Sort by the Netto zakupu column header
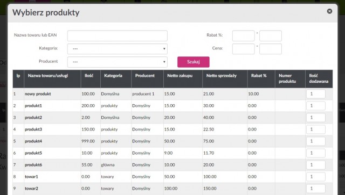The height and width of the screenshot is (195, 345). tap(180, 76)
